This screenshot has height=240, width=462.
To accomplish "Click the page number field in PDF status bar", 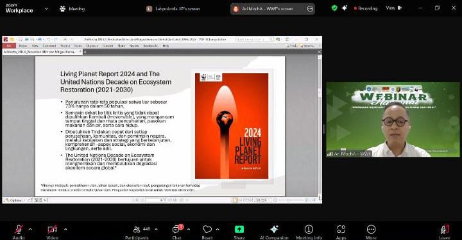I will pyautogui.click(x=157, y=200).
